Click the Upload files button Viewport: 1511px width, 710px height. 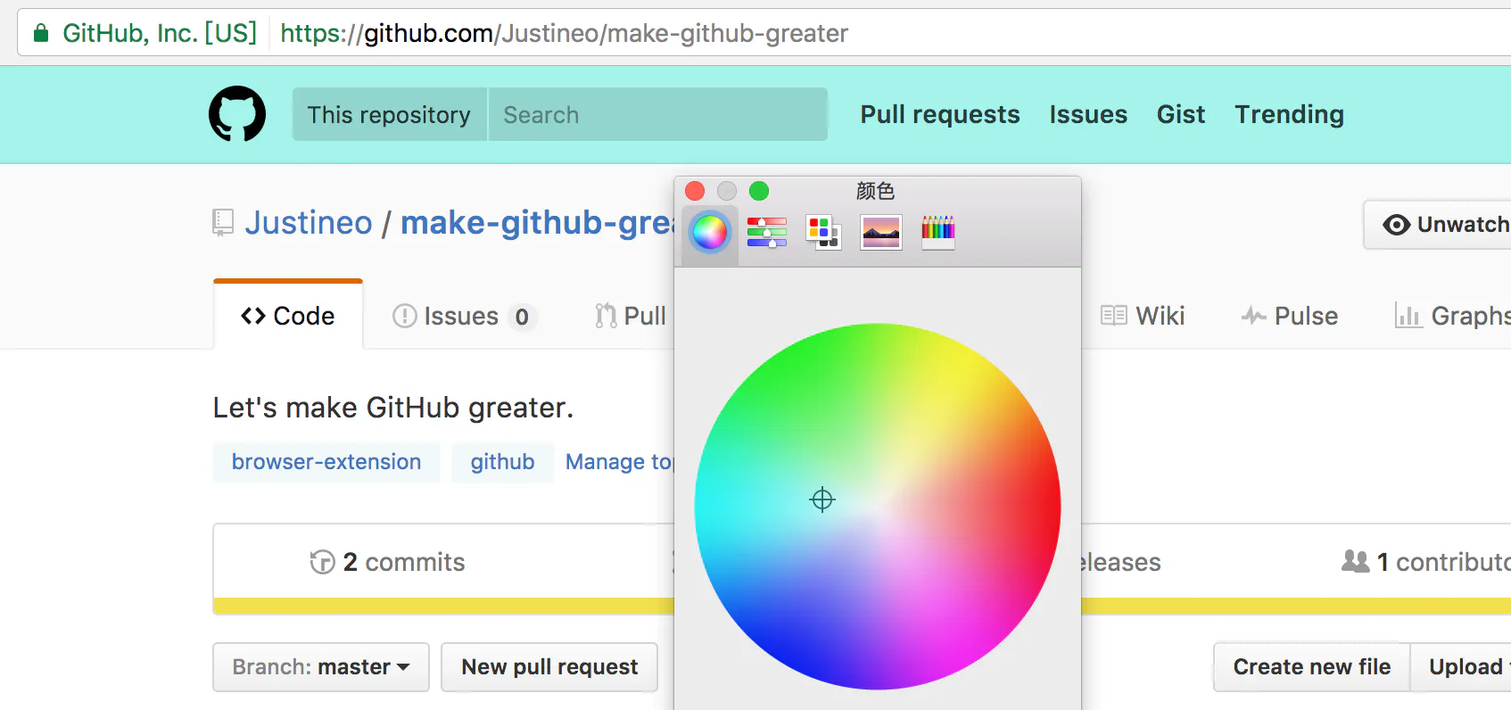[x=1461, y=667]
